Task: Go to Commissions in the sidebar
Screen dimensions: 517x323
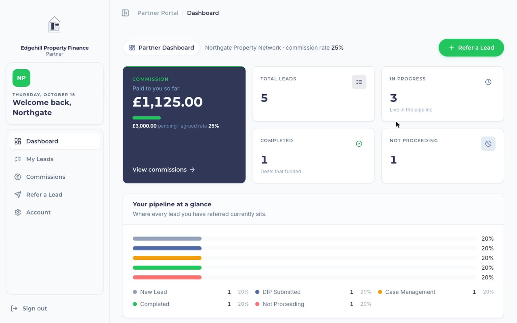Action: (55, 177)
